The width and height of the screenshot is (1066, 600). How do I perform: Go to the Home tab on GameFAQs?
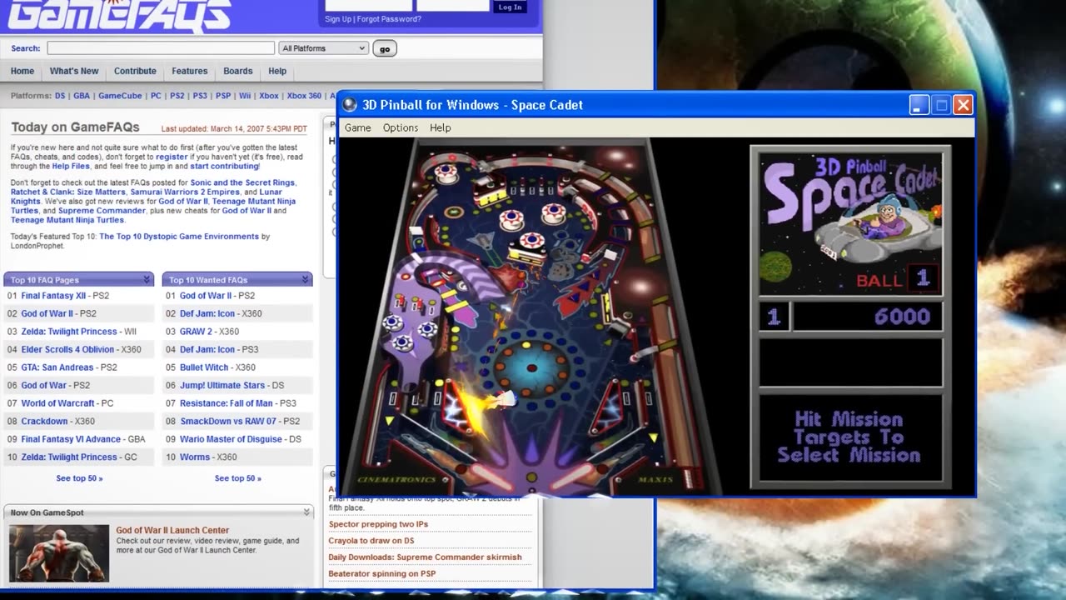coord(22,72)
